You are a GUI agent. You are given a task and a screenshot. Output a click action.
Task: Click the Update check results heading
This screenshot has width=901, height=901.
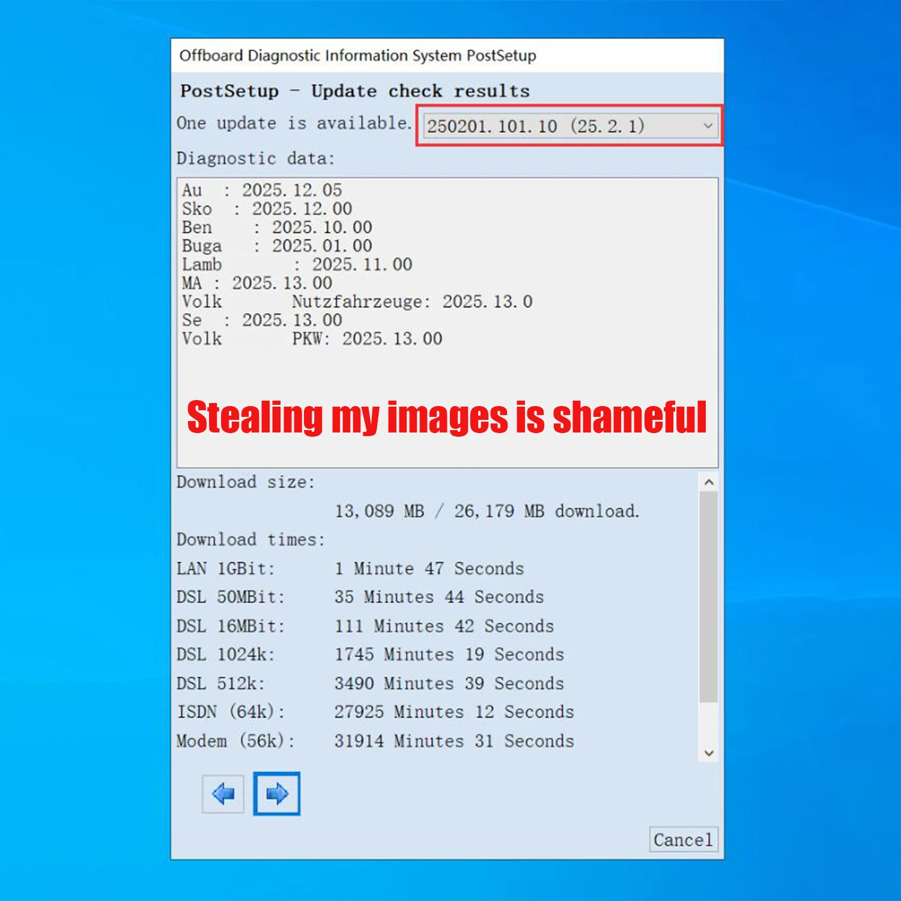click(x=420, y=91)
